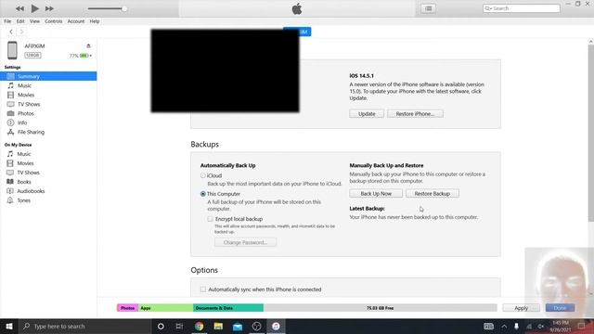
Task: Go forward with the right navigation arrow
Action: [21, 32]
